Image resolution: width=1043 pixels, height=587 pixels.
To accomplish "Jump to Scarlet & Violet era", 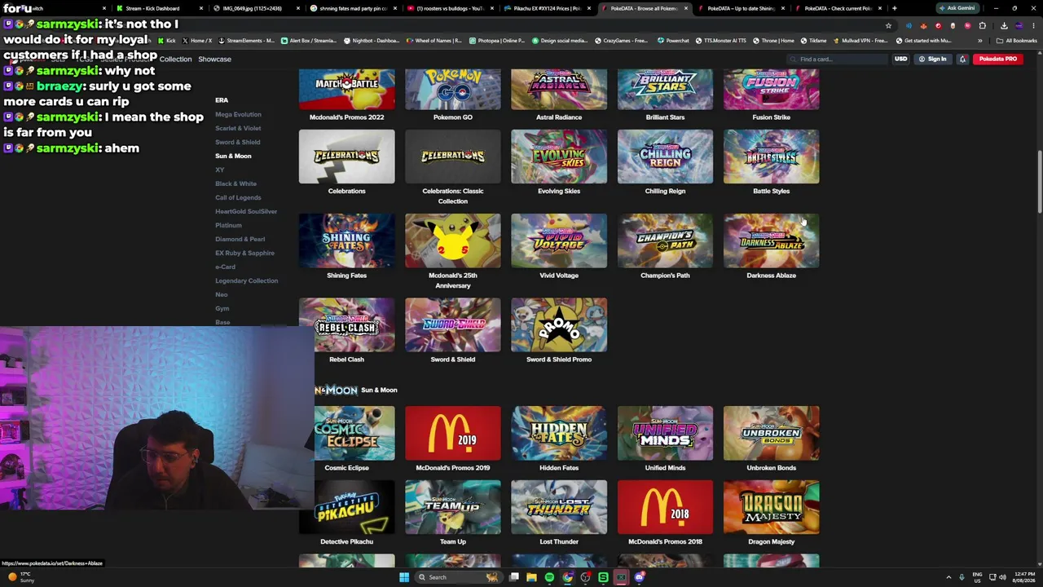I will 238,128.
